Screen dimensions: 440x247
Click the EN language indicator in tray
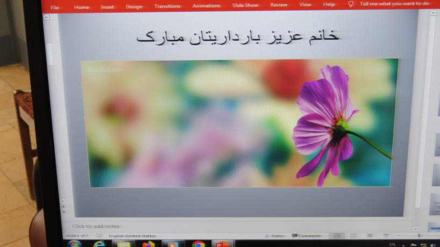coord(392,245)
